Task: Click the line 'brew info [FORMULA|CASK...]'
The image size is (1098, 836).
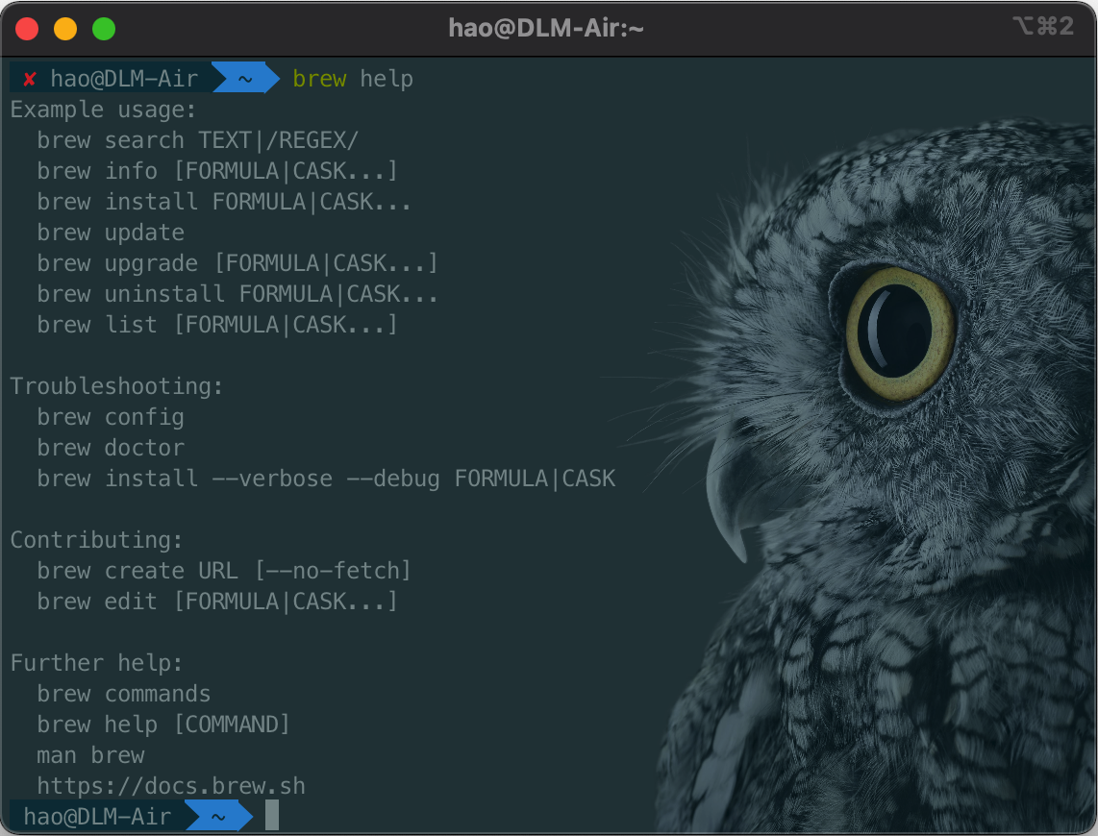Action: (x=217, y=171)
